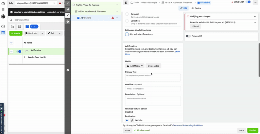Toggle the Ad Creative on/off switch
The height and width of the screenshot is (134, 260).
(x=19, y=51)
